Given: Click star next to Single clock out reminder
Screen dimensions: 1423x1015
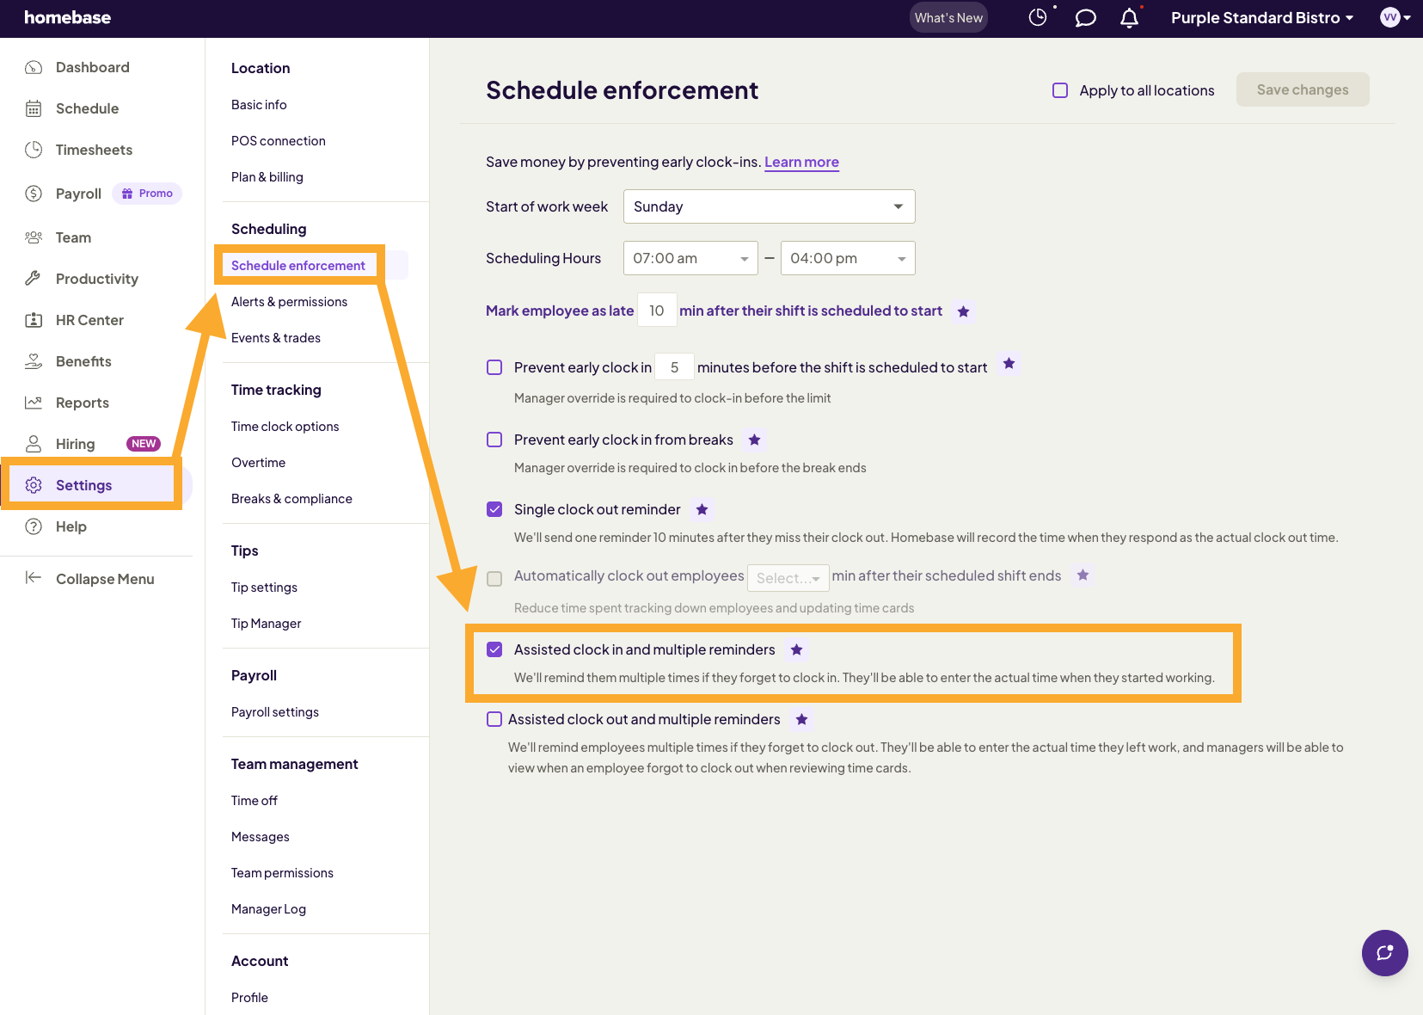Looking at the screenshot, I should point(702,509).
